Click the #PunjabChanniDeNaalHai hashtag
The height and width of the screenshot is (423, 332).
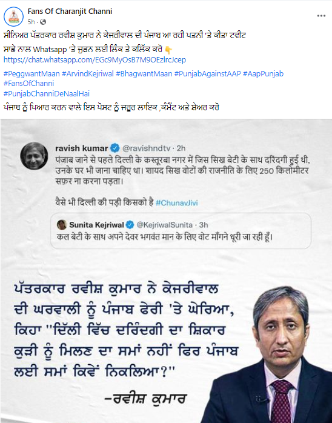(x=47, y=93)
